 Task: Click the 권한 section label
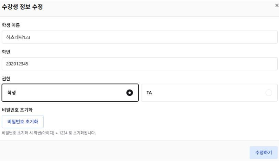[x=7, y=78]
